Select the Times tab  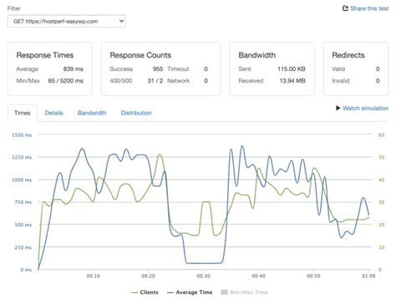23,113
